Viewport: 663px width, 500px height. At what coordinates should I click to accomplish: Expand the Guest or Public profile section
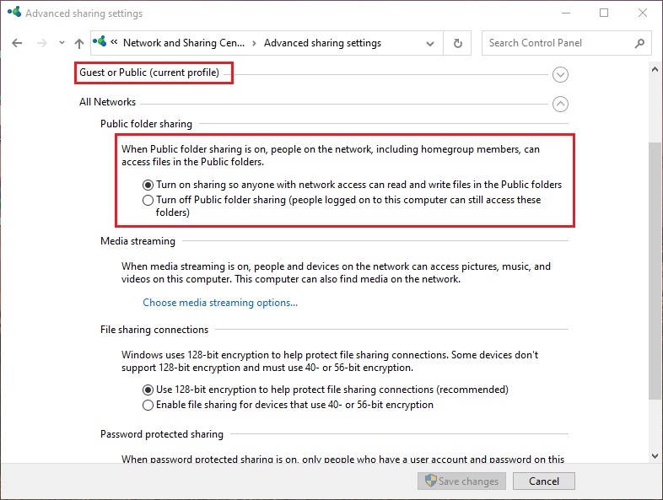(x=560, y=75)
